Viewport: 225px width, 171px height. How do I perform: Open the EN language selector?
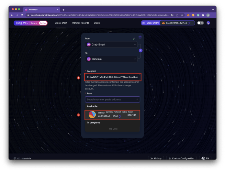coord(205,158)
